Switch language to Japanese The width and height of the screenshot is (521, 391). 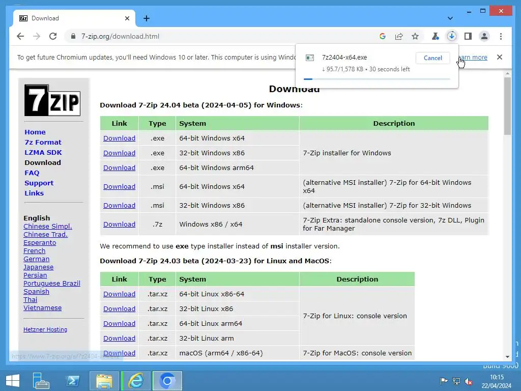38,267
